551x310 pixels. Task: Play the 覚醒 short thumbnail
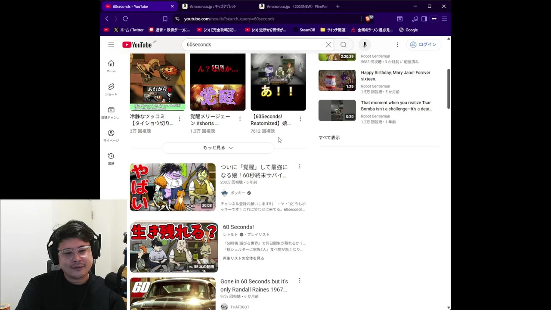(218, 82)
